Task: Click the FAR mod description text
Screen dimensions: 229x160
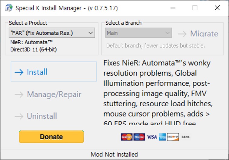Action: (x=158, y=92)
